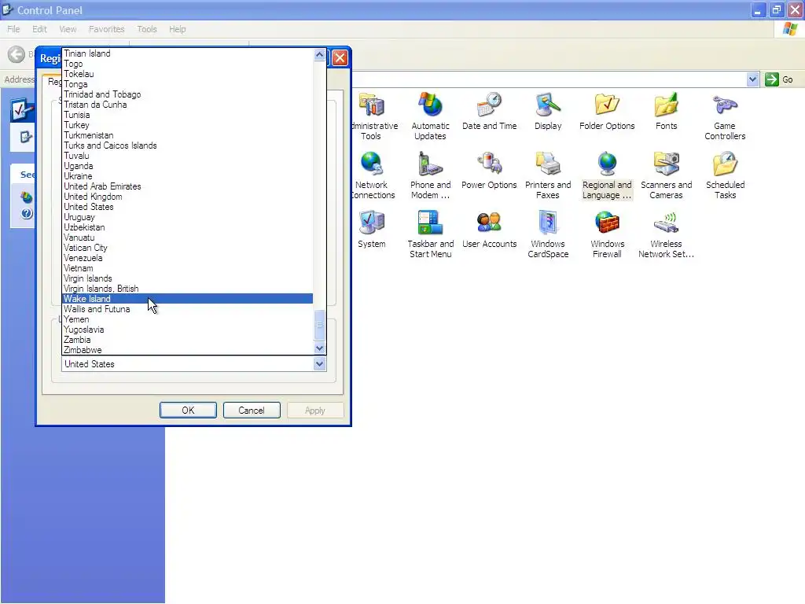This screenshot has height=604, width=805.
Task: Open Game Controllers icon
Action: 725,105
